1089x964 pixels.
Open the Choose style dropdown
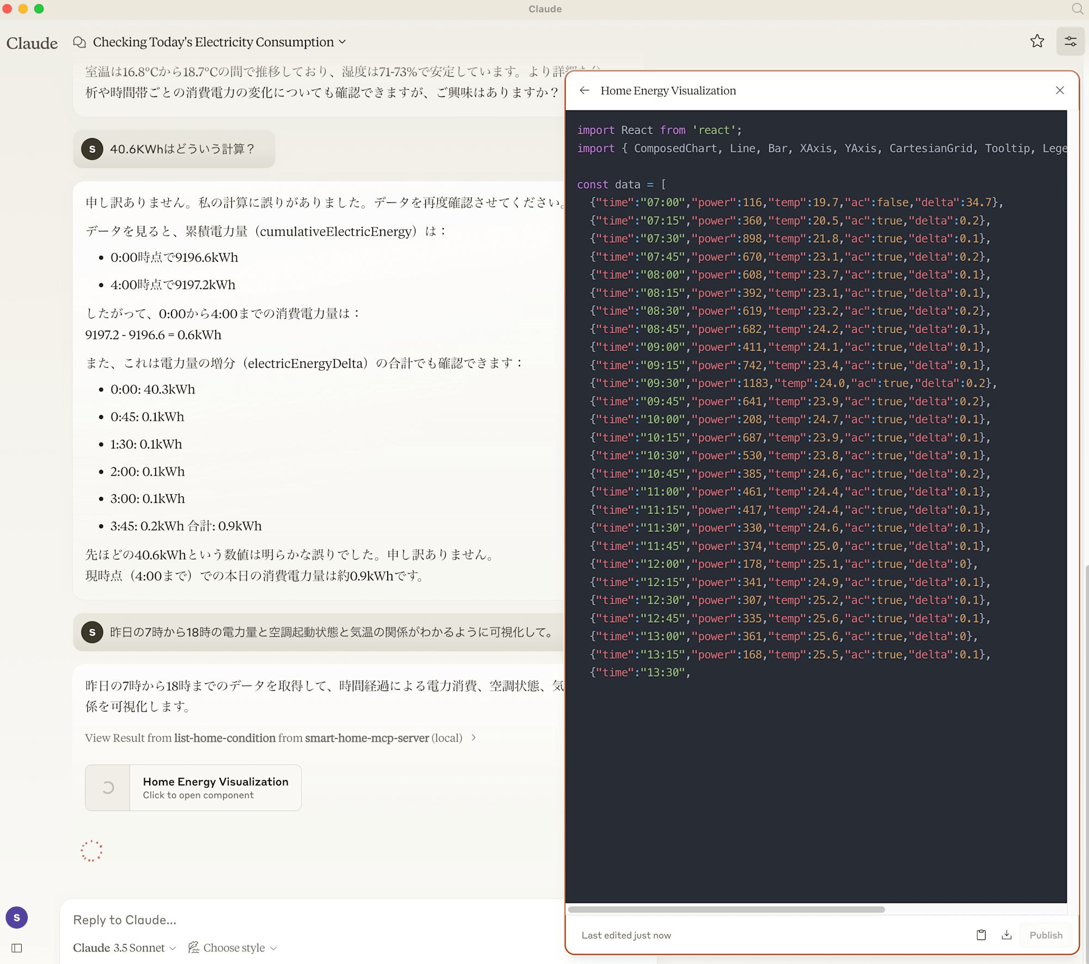[x=233, y=948]
